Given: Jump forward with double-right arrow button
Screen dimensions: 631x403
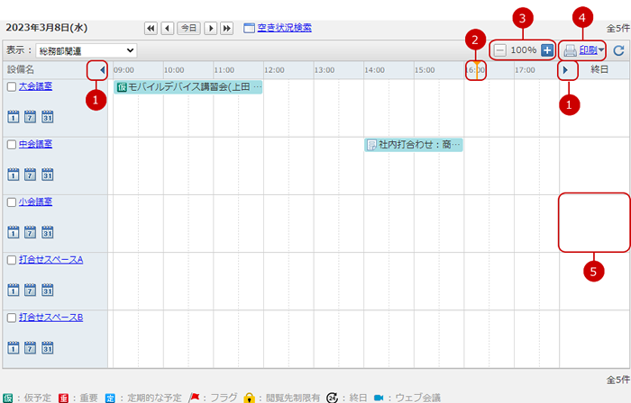Looking at the screenshot, I should (227, 28).
